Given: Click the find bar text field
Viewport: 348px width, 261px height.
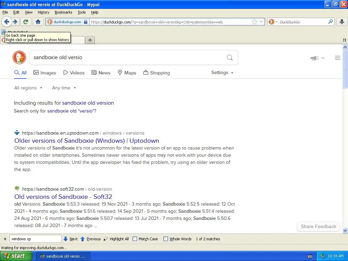Looking at the screenshot, I should coord(35,239).
